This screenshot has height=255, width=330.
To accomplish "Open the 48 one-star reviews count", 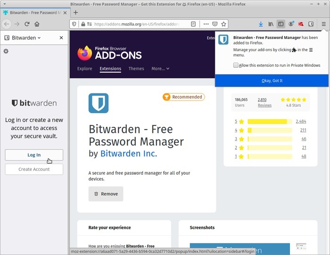I will 304,156.
